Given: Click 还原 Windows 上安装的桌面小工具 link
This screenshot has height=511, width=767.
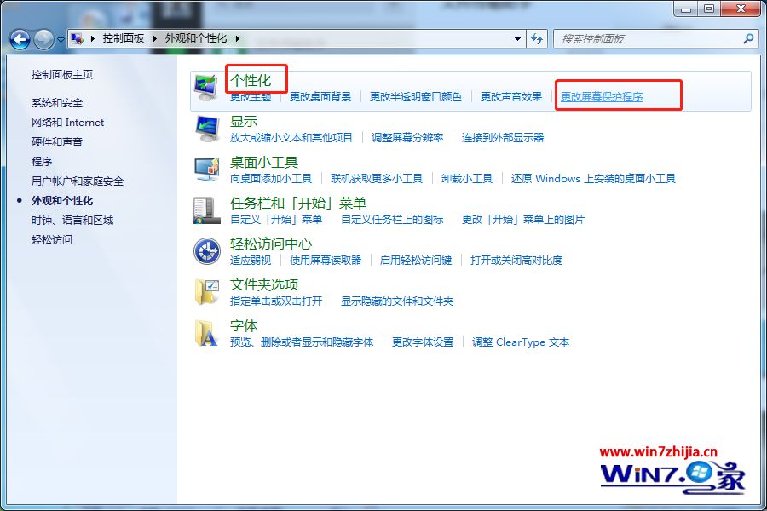Looking at the screenshot, I should (x=593, y=179).
